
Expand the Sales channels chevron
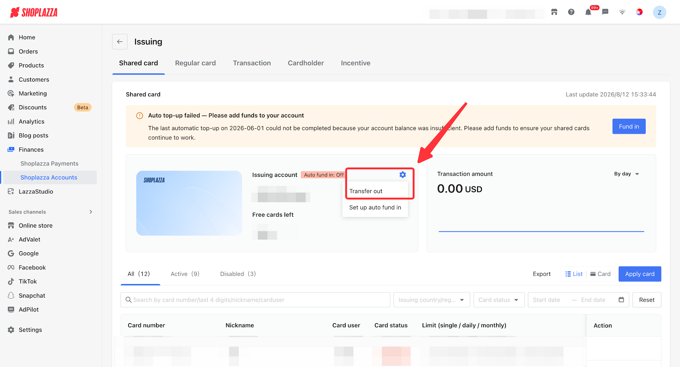[91, 212]
